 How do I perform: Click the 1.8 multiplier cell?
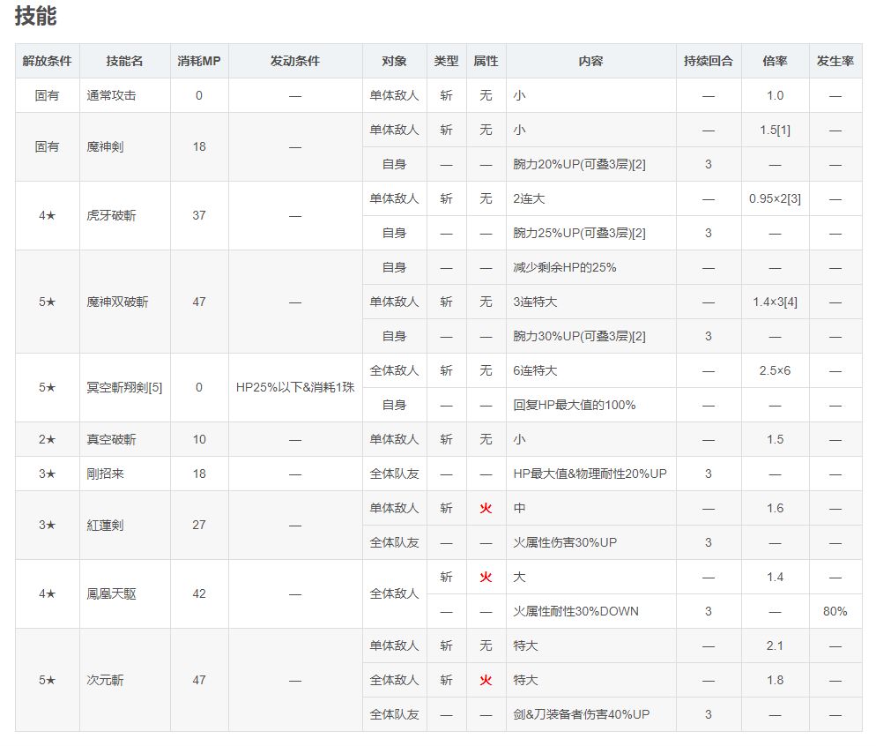click(775, 680)
